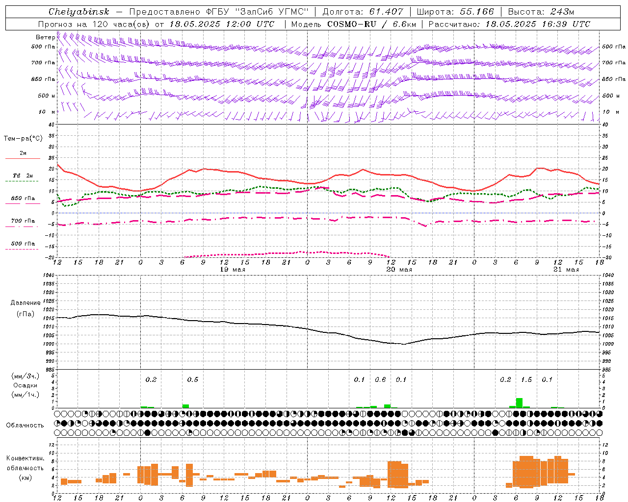Select the '0.6' precipitation amount value
628x502 pixels.
(380, 379)
